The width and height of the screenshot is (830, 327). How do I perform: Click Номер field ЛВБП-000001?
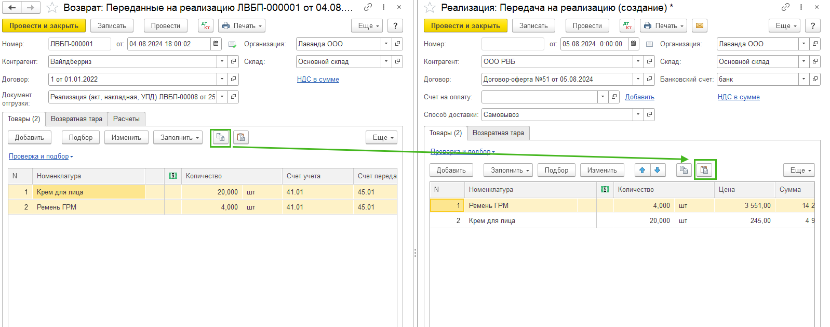(79, 44)
